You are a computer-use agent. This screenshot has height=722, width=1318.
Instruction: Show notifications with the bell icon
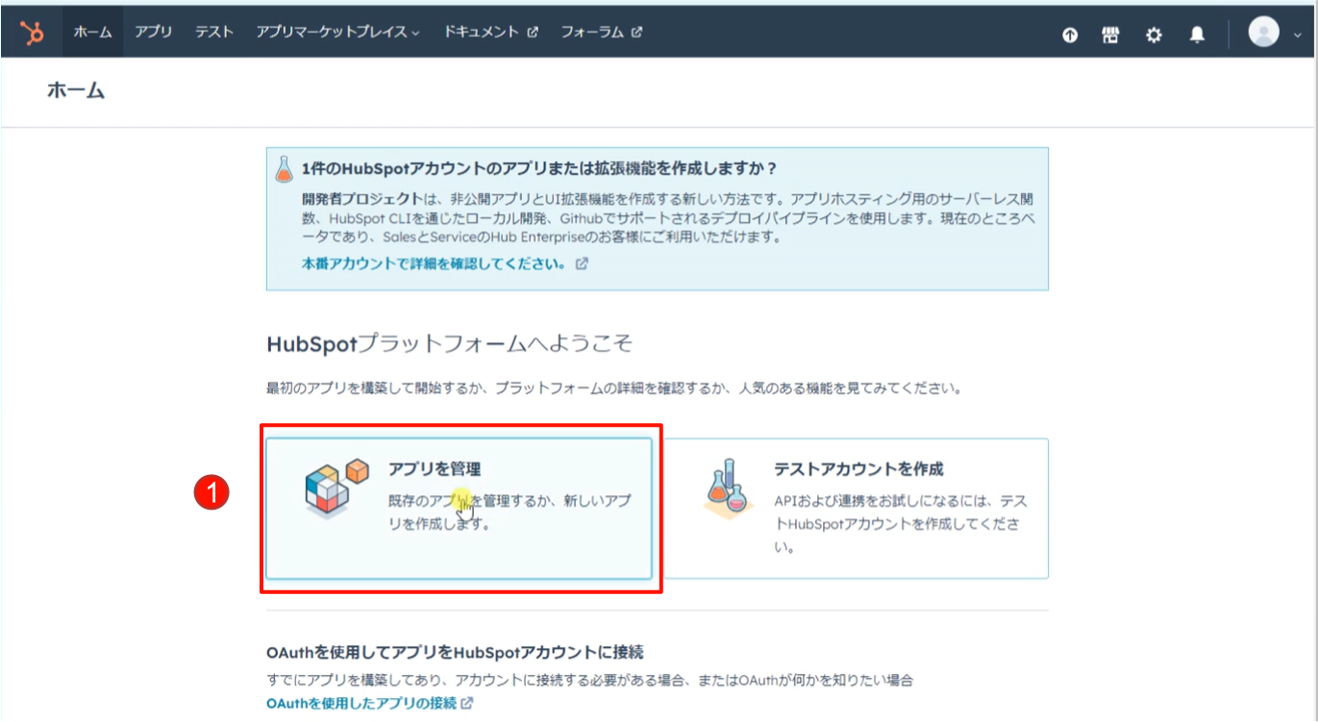1197,35
